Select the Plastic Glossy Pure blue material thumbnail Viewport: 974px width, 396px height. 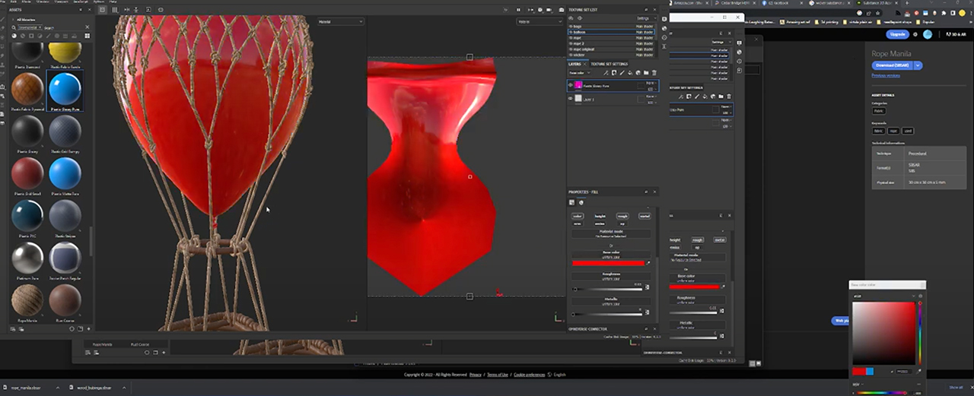(65, 90)
